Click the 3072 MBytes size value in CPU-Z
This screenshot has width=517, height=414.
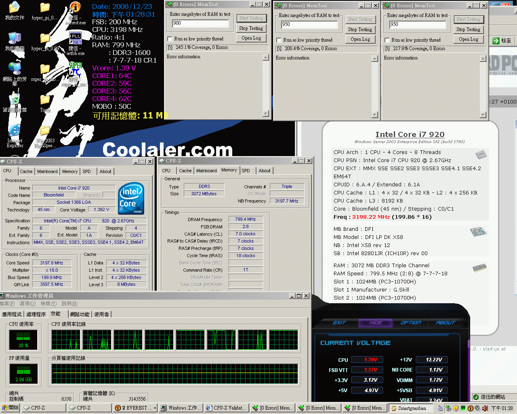[x=204, y=194]
